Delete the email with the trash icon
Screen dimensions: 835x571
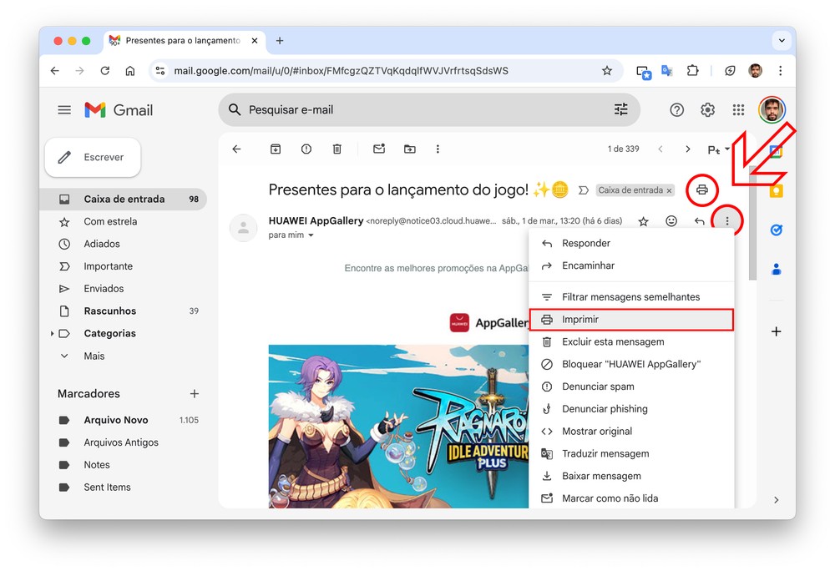click(x=337, y=149)
